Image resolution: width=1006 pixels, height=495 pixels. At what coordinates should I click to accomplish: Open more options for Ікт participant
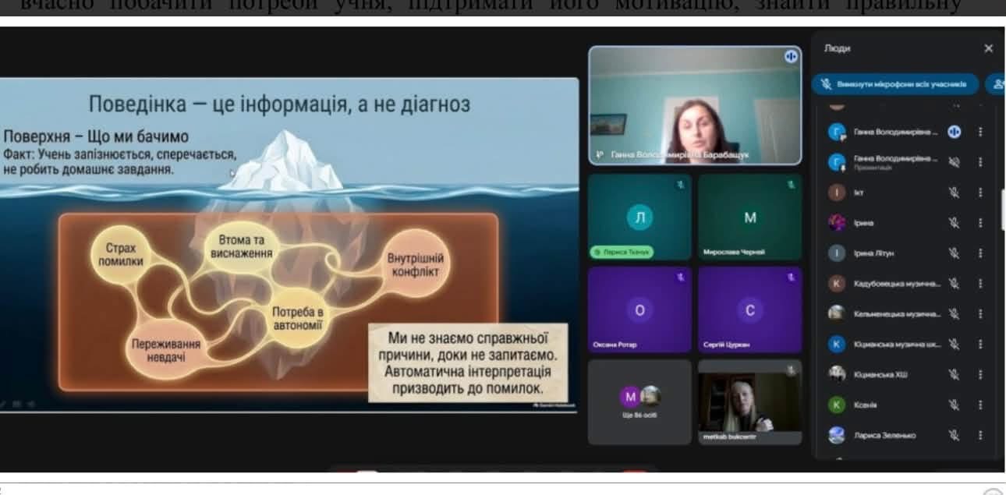point(980,193)
